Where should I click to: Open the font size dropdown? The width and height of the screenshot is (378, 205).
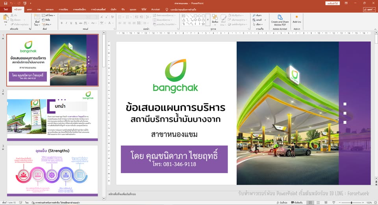click(x=97, y=17)
